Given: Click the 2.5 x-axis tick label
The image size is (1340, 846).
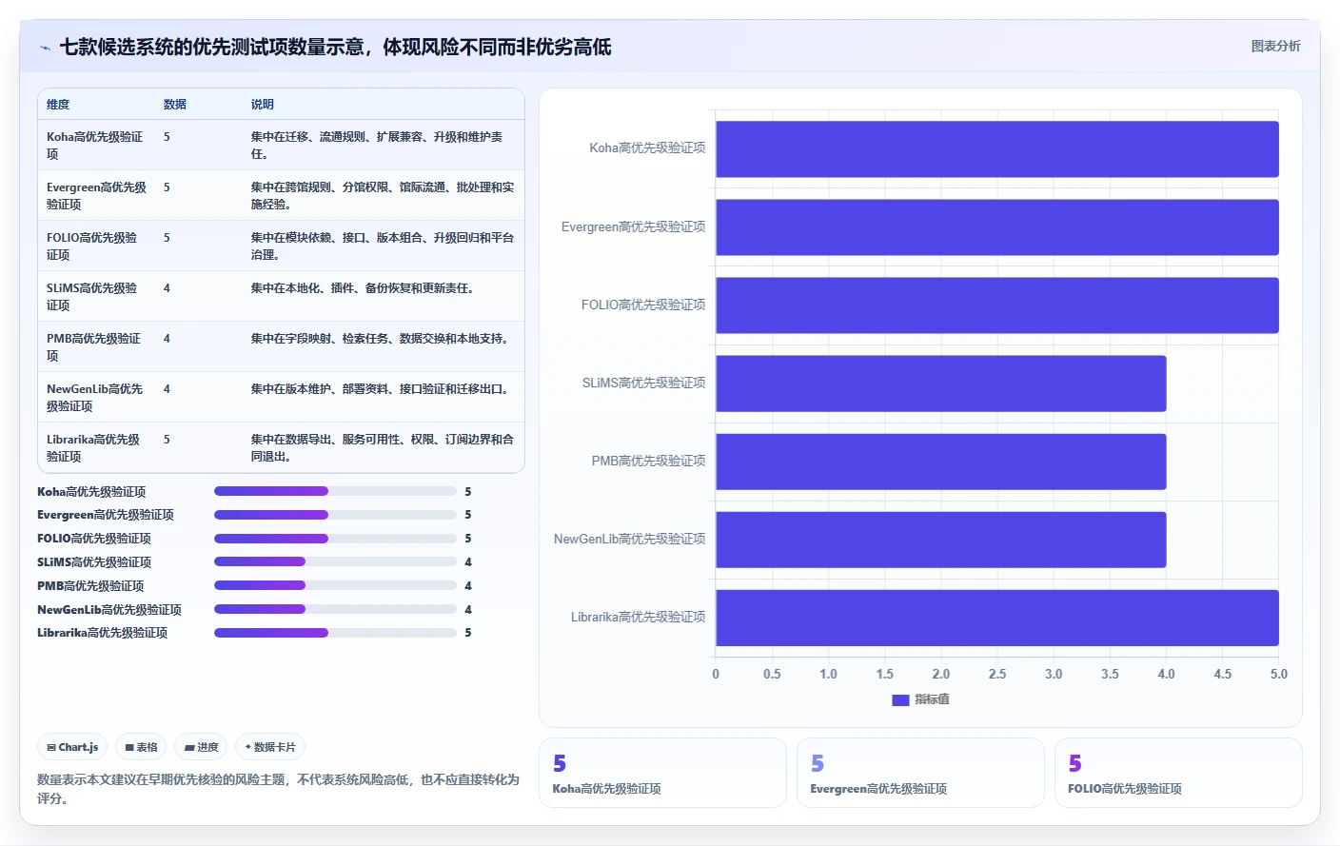Looking at the screenshot, I should pos(997,674).
